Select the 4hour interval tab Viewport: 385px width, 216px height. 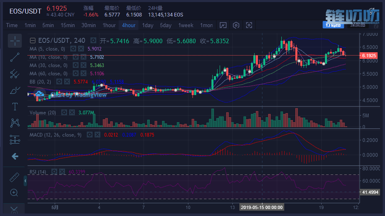[129, 26]
